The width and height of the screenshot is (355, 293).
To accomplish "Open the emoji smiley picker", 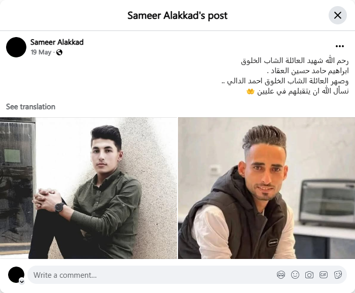I will click(x=295, y=275).
